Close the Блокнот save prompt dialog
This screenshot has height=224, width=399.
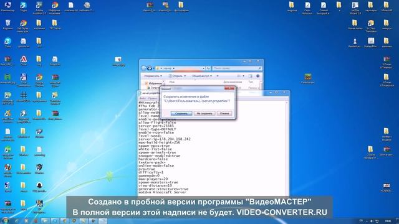pos(229,88)
